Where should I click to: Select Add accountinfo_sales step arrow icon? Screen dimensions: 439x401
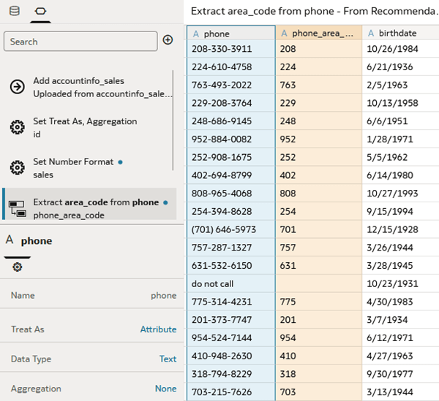pos(17,87)
